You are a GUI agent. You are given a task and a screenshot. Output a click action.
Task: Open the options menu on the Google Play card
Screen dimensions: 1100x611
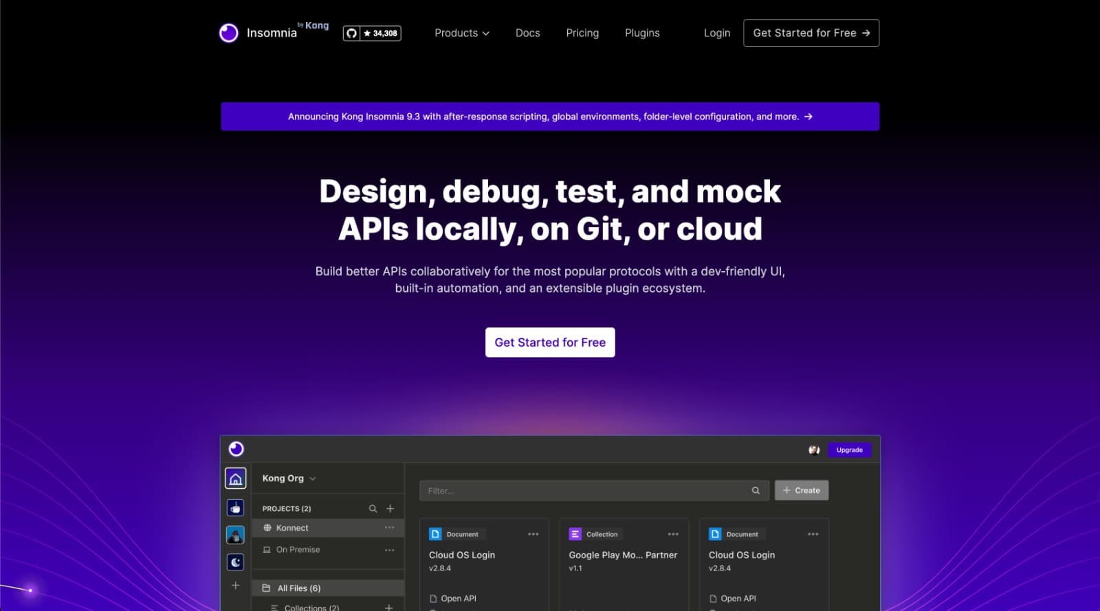coord(673,534)
